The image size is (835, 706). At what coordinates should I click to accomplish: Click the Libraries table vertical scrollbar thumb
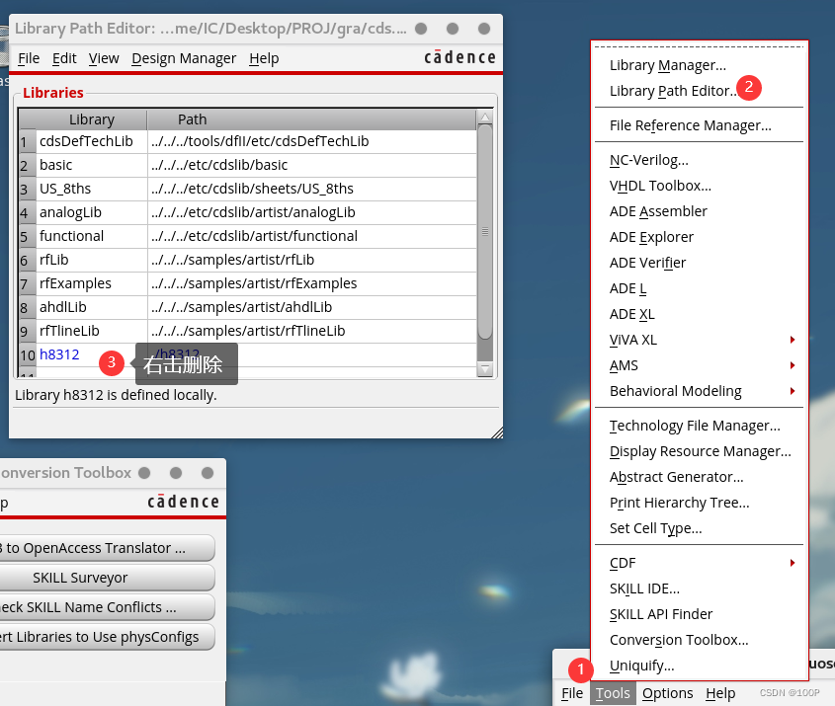(485, 231)
